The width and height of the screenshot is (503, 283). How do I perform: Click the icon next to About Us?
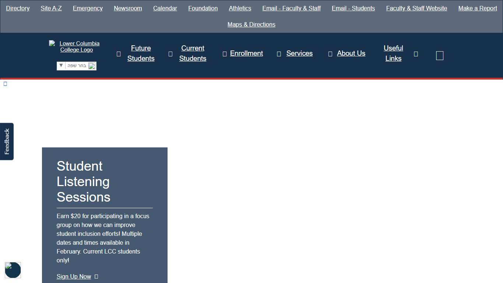click(330, 53)
